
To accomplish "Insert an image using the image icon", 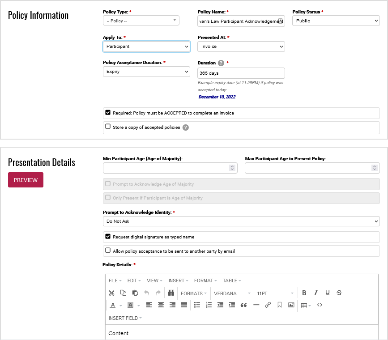I will 291,305.
